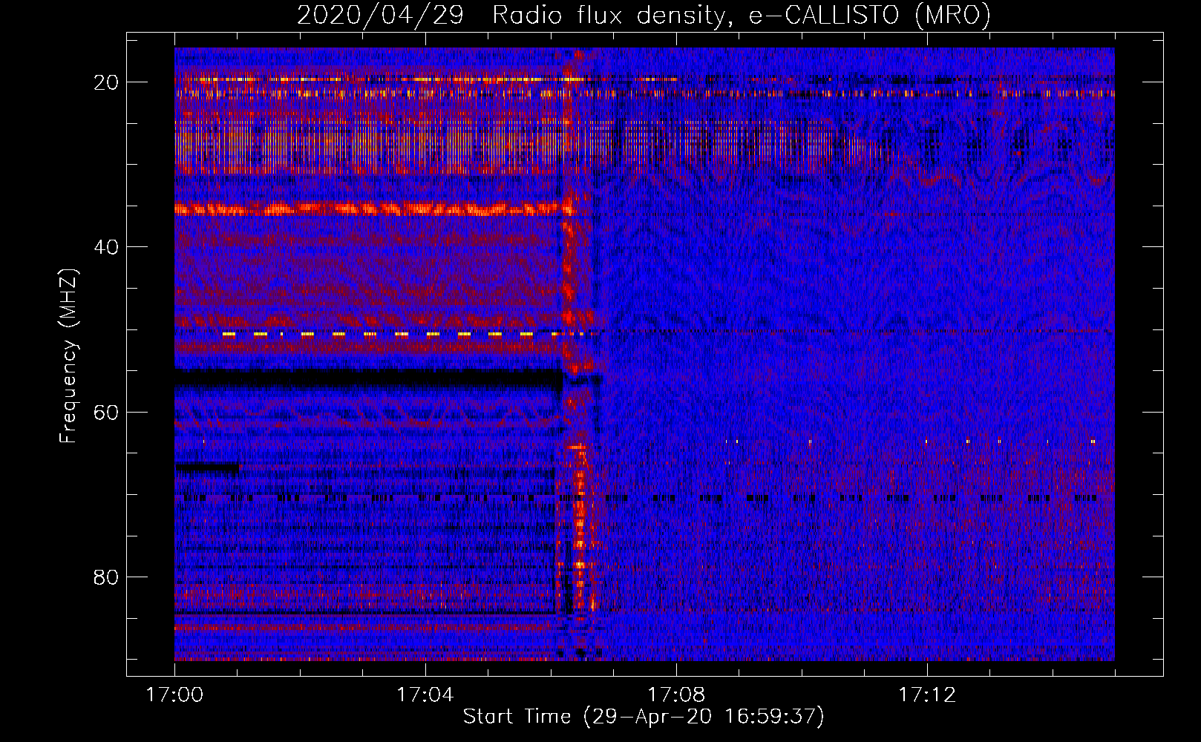Click the '80' frequency tick label

pyautogui.click(x=106, y=577)
